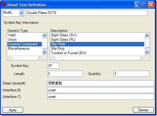Open the Modify mode dropdown
Image resolution: width=157 pixels, height=116 pixels.
21,13
